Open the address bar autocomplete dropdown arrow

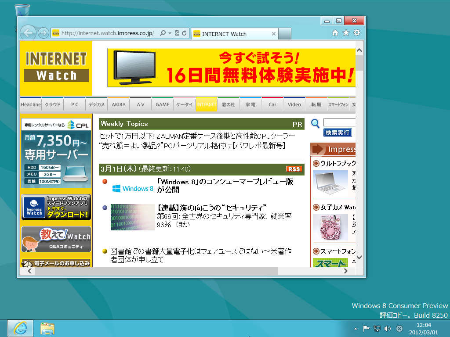(x=170, y=33)
